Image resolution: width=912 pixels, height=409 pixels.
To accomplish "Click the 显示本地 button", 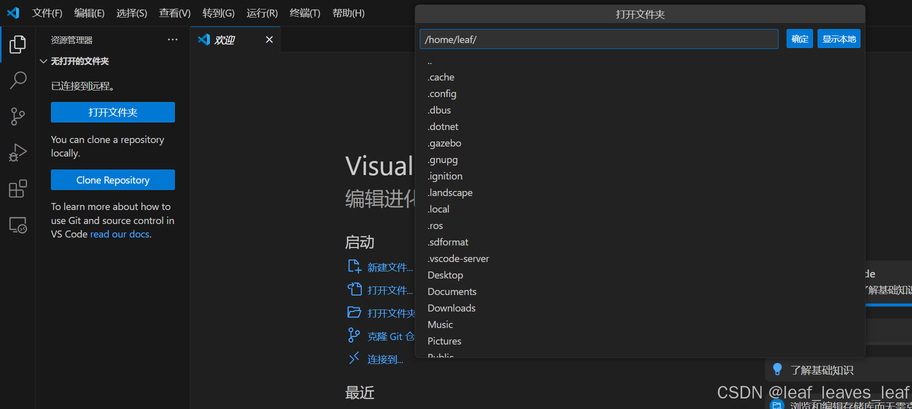I will [x=839, y=39].
